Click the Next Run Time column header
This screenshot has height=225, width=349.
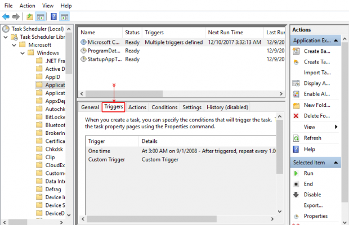(225, 33)
